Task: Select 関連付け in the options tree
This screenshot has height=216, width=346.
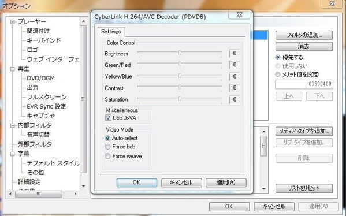Action: pyautogui.click(x=38, y=31)
